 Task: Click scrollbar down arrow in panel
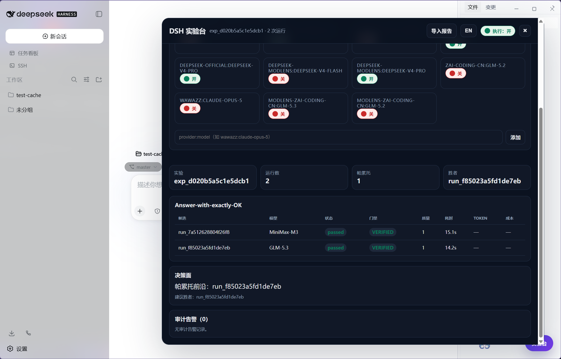pos(541,342)
